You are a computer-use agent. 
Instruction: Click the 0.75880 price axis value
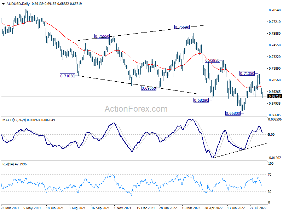275,34
